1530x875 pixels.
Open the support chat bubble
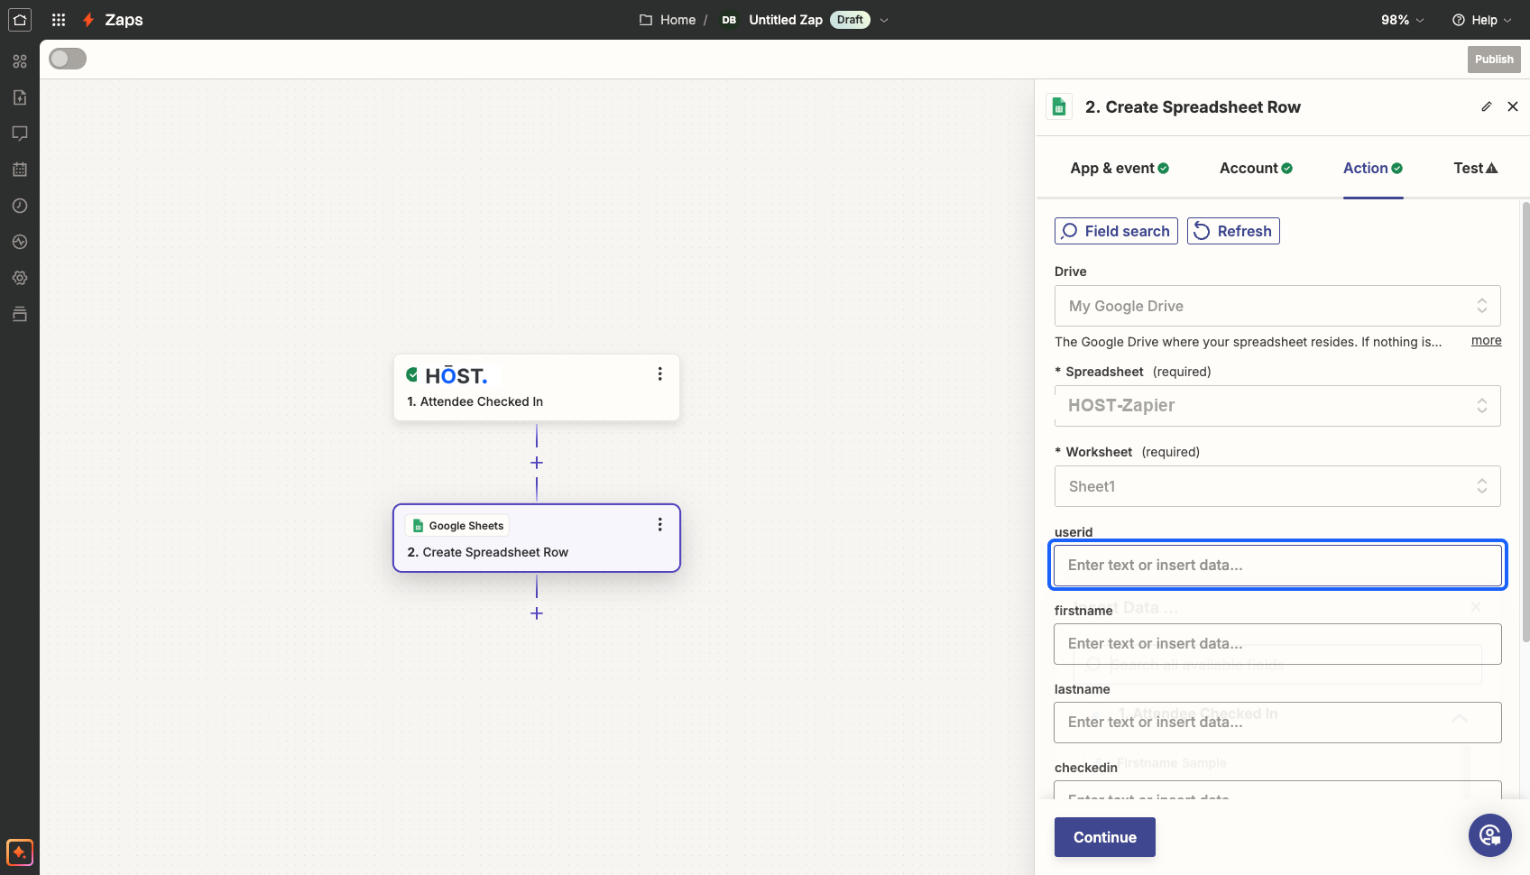point(1490,835)
